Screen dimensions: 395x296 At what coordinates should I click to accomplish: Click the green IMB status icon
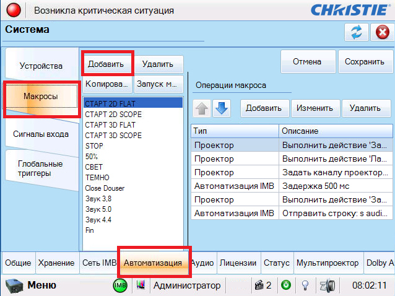click(120, 285)
